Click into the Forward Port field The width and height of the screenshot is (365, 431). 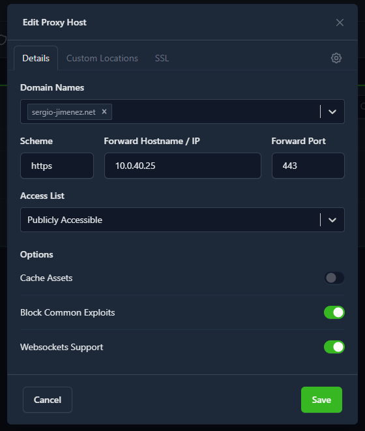point(308,166)
